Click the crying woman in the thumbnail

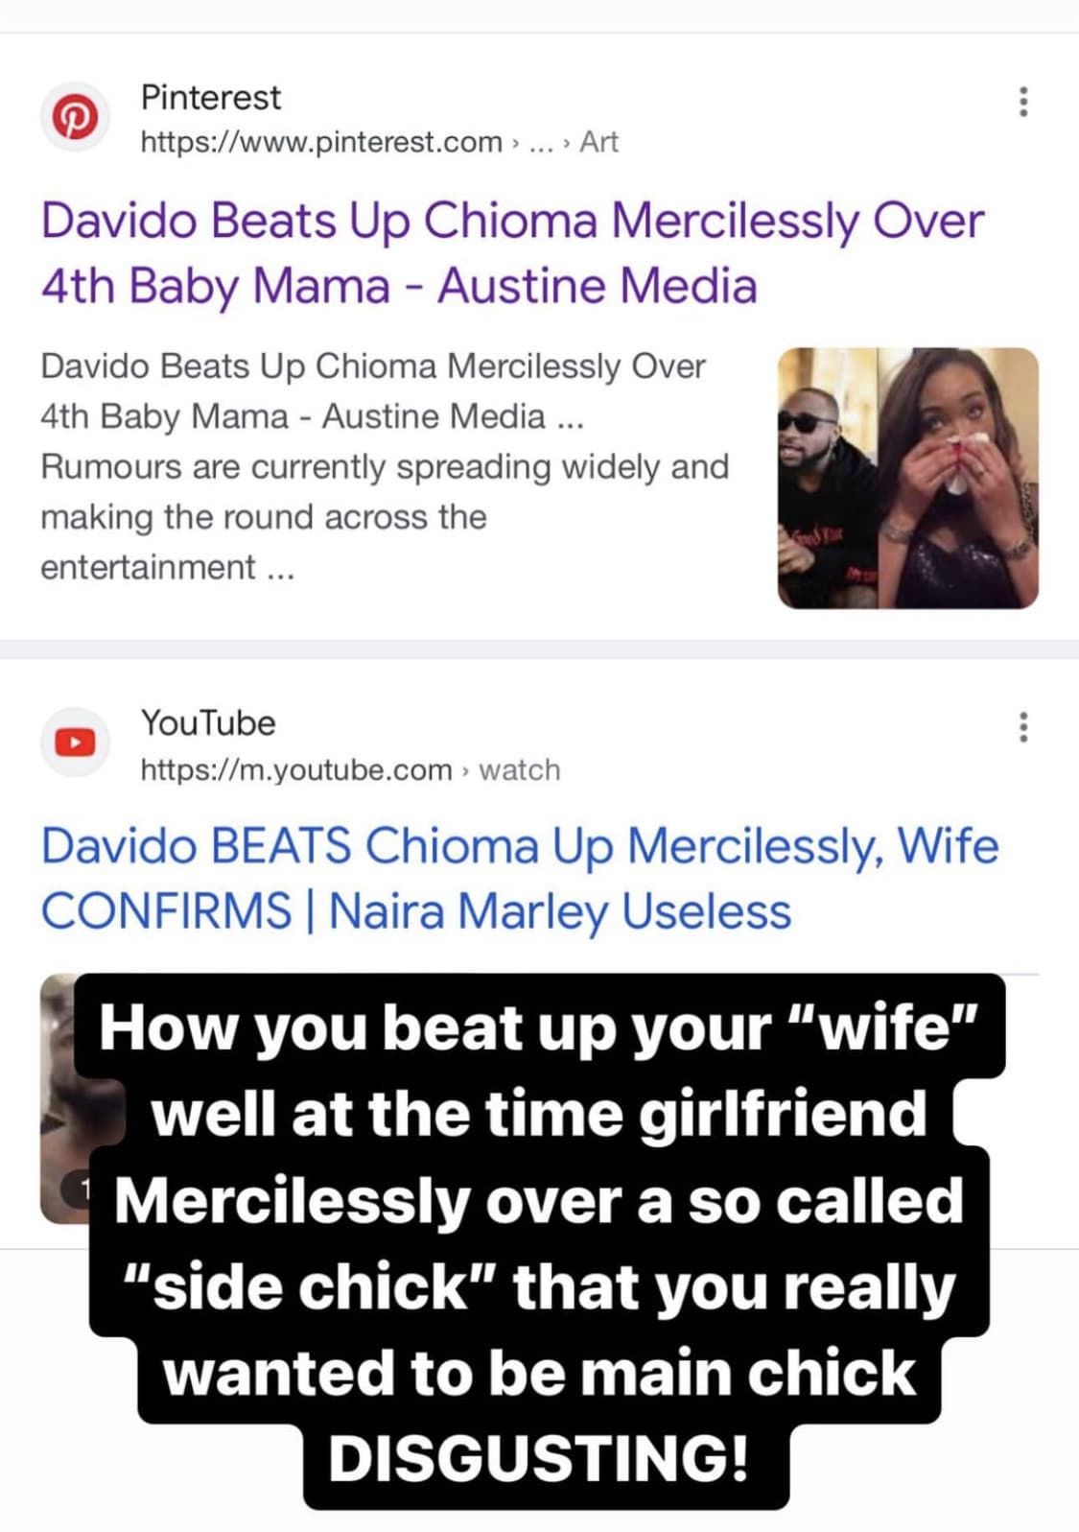point(958,478)
